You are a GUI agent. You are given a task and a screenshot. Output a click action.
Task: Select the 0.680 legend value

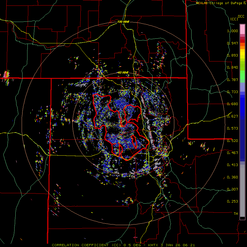coord(232,104)
